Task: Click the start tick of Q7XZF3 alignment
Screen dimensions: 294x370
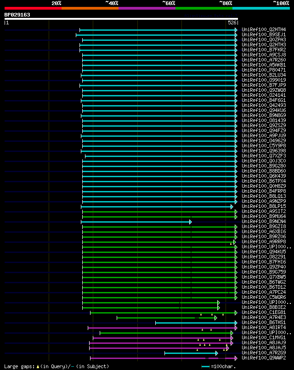Action: click(x=85, y=156)
